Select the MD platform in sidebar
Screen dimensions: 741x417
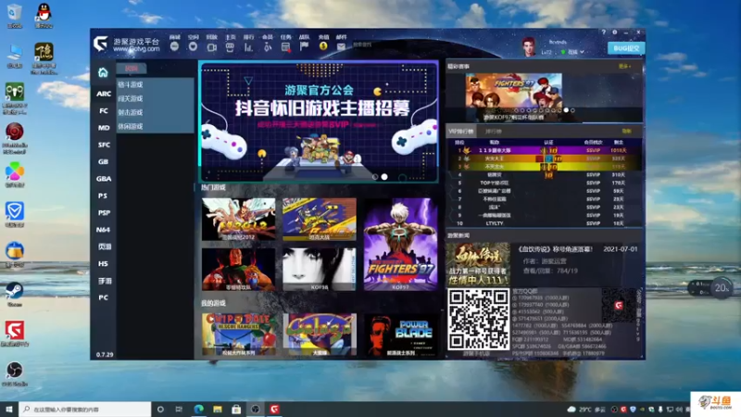coord(104,128)
